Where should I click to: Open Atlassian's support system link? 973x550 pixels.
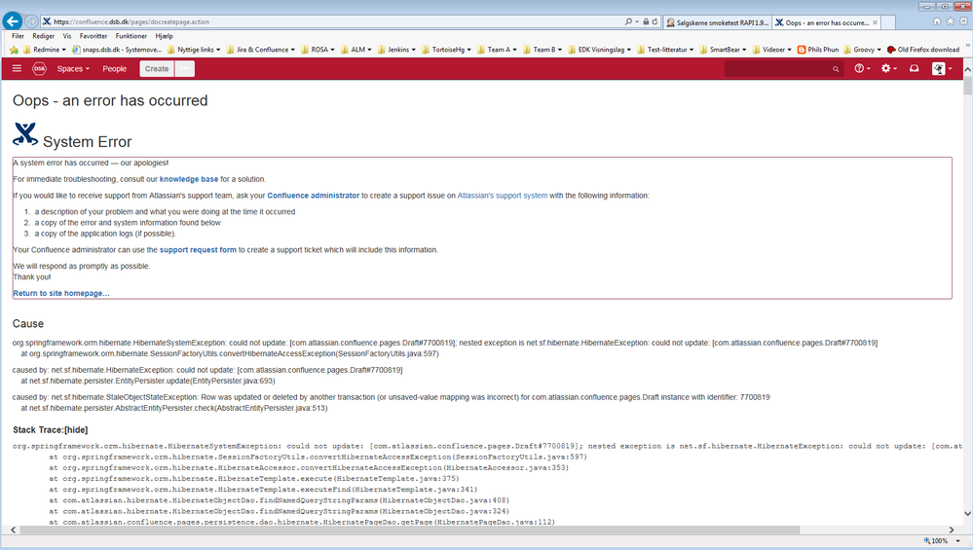tap(503, 196)
